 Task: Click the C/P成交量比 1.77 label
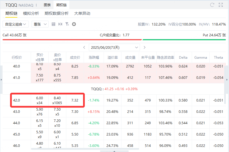[x=114, y=35]
